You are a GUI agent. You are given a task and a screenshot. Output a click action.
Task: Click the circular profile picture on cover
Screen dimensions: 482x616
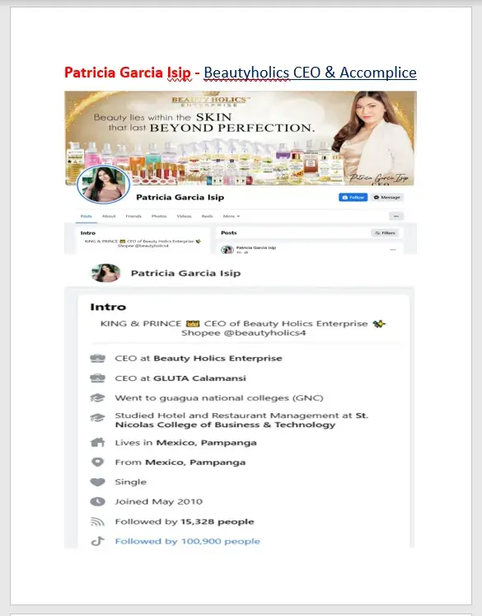tap(103, 184)
